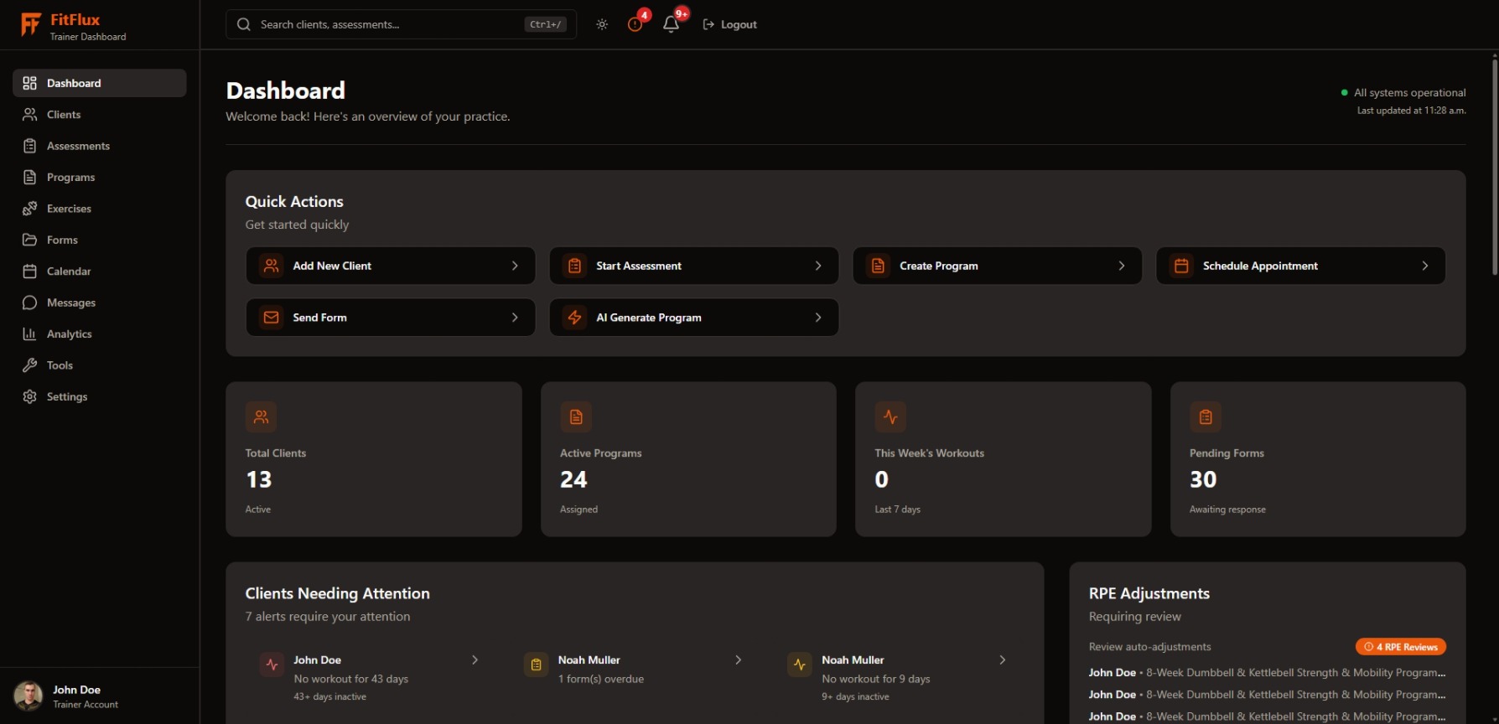The image size is (1499, 724).
Task: Click the Active Programs card icon
Action: pos(576,416)
